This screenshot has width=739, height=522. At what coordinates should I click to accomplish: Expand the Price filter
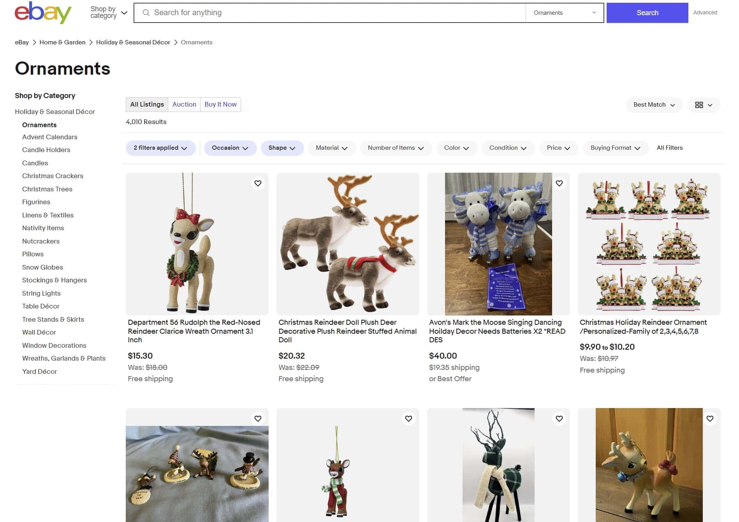(559, 148)
